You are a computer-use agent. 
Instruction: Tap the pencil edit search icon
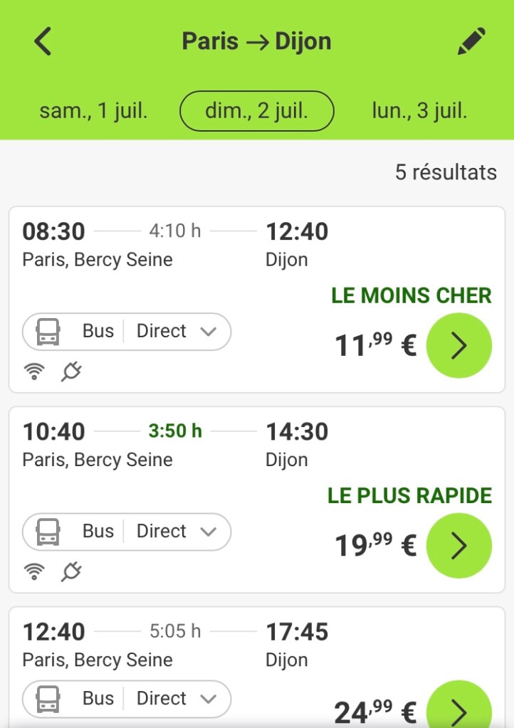pyautogui.click(x=471, y=41)
